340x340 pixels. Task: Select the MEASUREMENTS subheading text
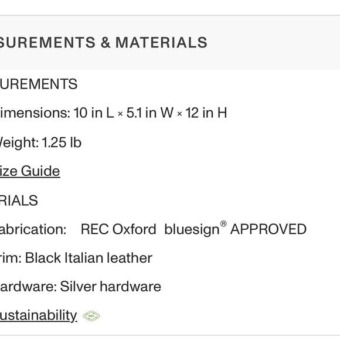point(39,84)
